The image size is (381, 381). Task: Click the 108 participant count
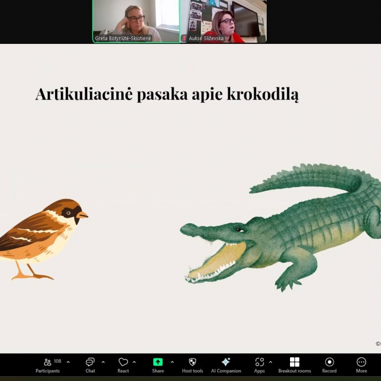(x=58, y=361)
